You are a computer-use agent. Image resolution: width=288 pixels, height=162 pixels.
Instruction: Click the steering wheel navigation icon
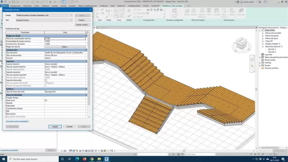253,60
